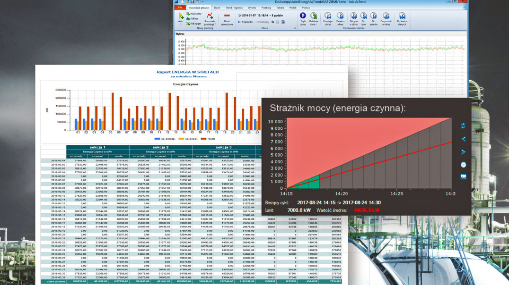This screenshot has height=285, width=509.
Task: Switch to Tabela ribbon tab
Action: pyautogui.click(x=280, y=8)
